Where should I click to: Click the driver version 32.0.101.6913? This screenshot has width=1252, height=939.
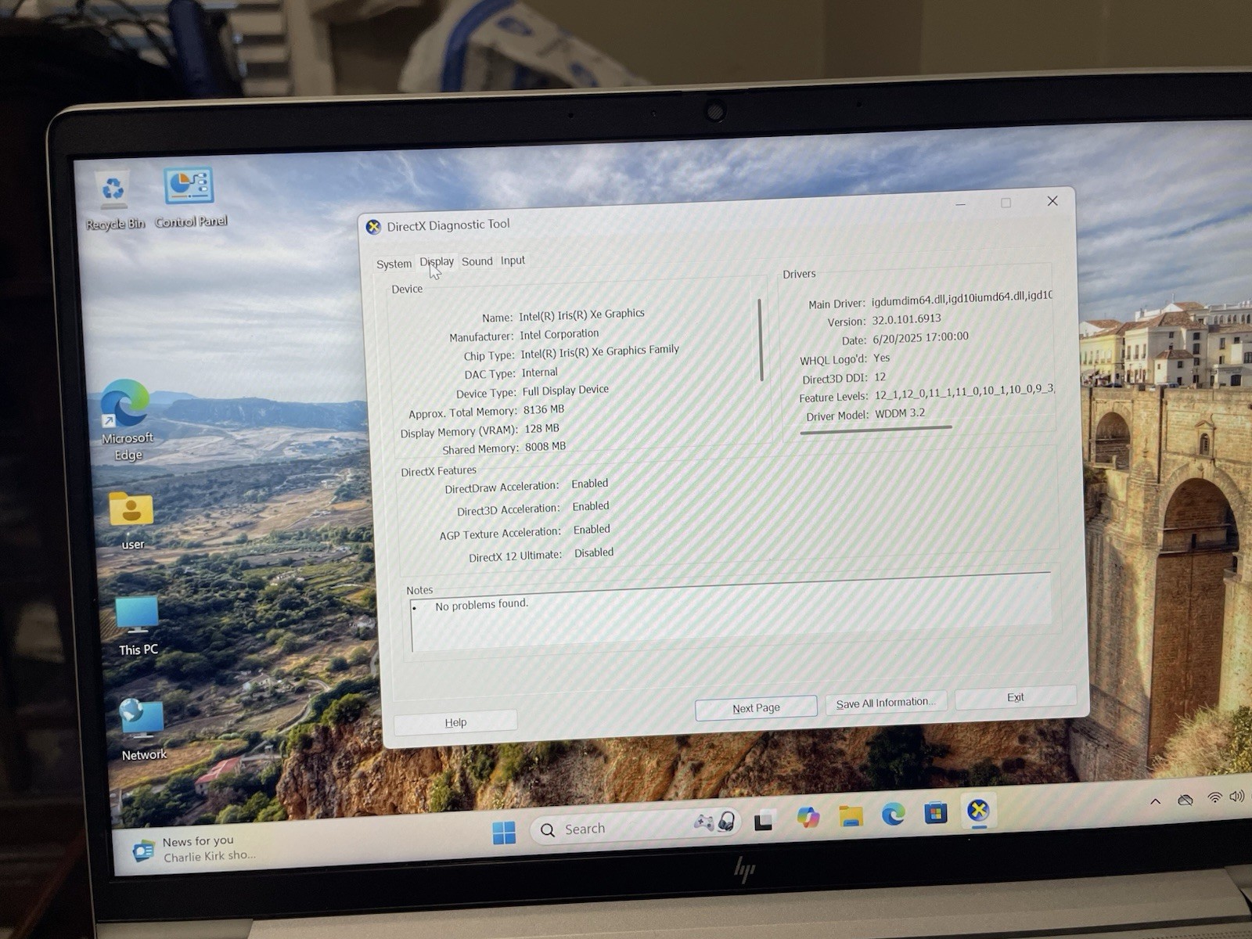coord(906,319)
